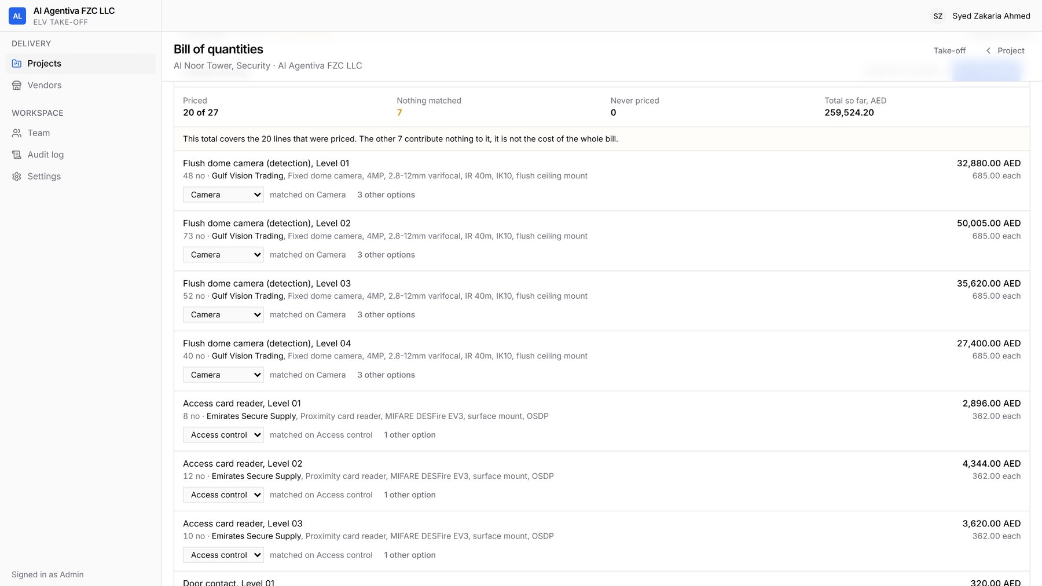Go to Vendors in the sidebar

coord(80,85)
